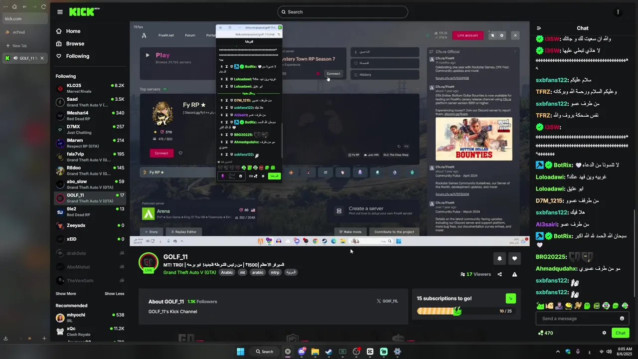Open Steam from the taskbar

[x=328, y=352]
